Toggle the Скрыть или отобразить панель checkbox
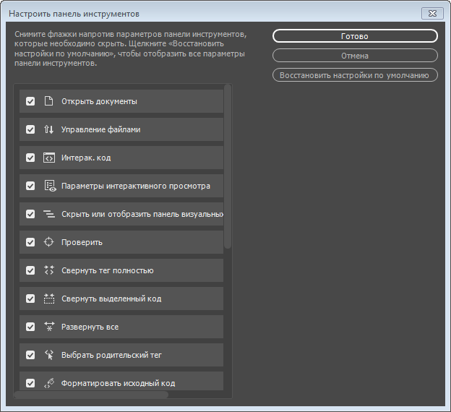Image resolution: width=451 pixels, height=412 pixels. [30, 214]
